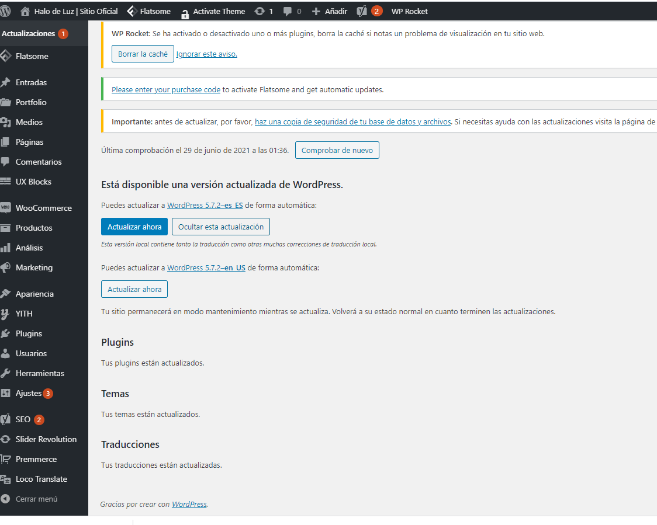The image size is (657, 525).
Task: Click the Borrar la caché button
Action: (143, 54)
